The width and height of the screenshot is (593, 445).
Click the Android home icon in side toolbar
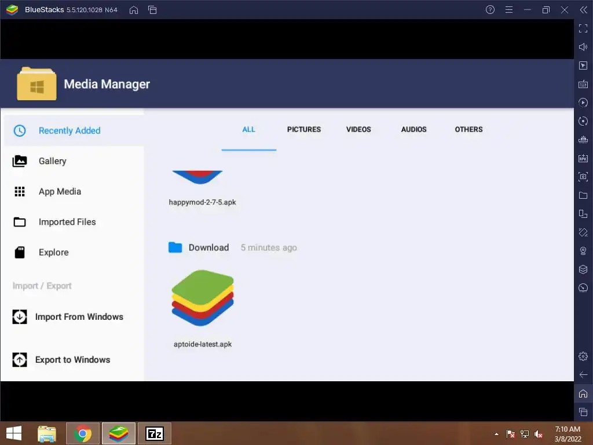click(x=583, y=393)
